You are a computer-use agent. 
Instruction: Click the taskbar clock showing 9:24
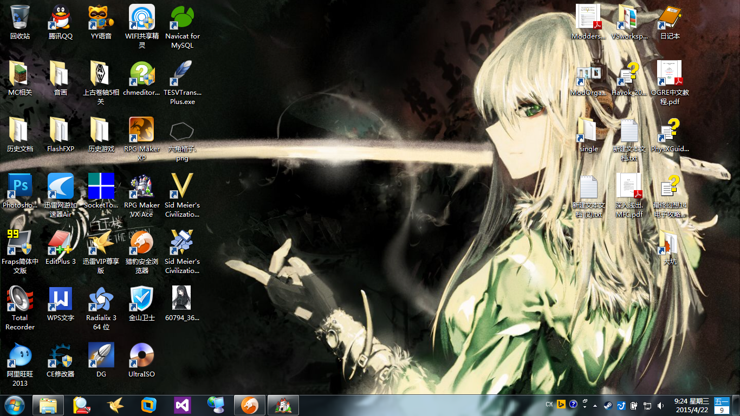tap(692, 405)
